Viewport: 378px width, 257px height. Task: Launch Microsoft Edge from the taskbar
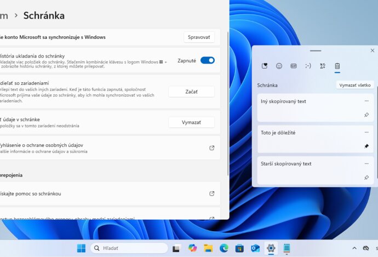point(224,248)
